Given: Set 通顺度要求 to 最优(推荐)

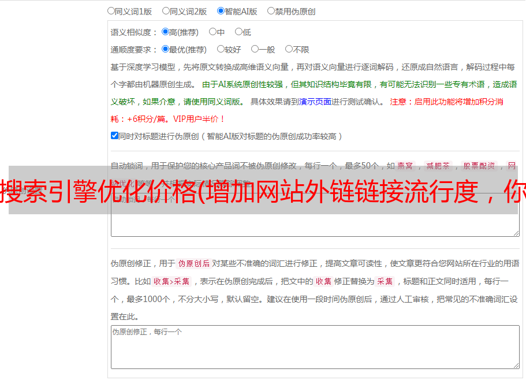Looking at the screenshot, I should [165, 49].
